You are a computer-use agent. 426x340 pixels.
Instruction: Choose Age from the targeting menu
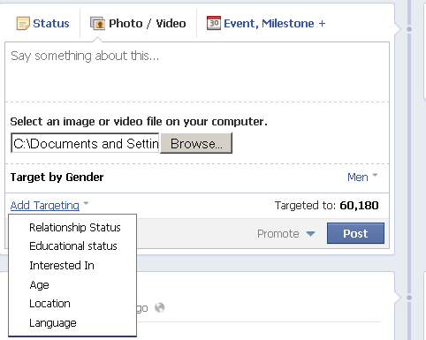pos(39,285)
